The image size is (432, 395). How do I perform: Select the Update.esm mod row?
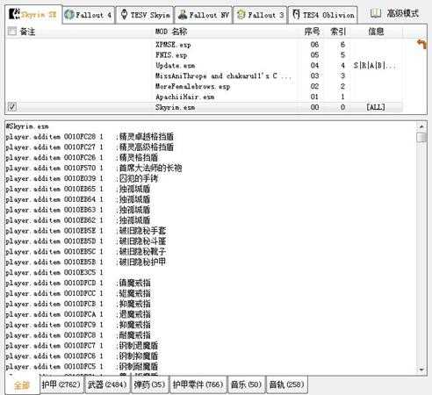click(x=204, y=66)
